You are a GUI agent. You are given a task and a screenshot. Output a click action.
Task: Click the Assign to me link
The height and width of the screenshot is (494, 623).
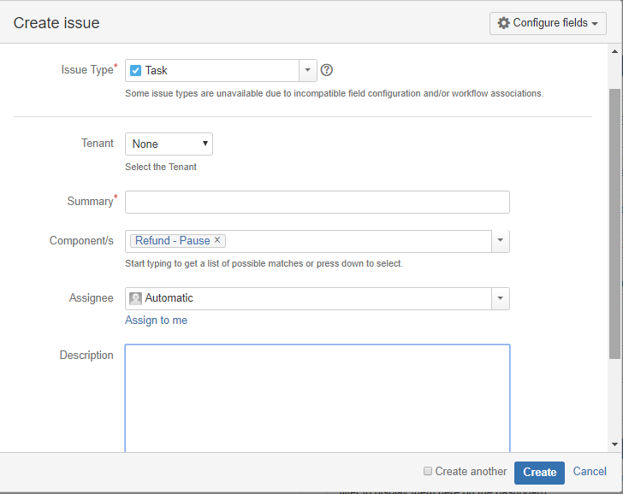click(156, 321)
